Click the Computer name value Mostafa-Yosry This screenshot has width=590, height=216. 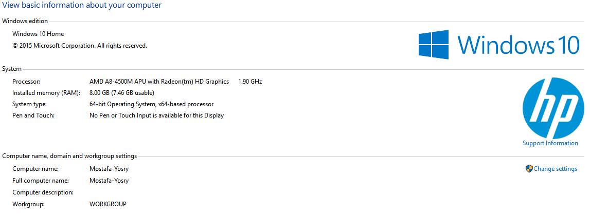coord(109,169)
